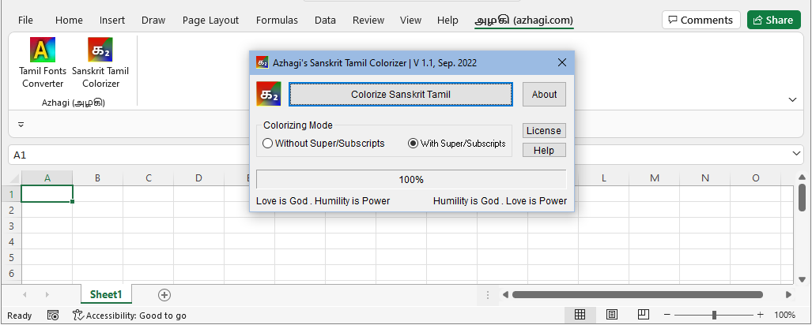Image resolution: width=812 pixels, height=325 pixels.
Task: Open the Page Layout tab
Action: 210,21
